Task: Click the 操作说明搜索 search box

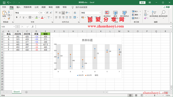Action: [81, 7]
